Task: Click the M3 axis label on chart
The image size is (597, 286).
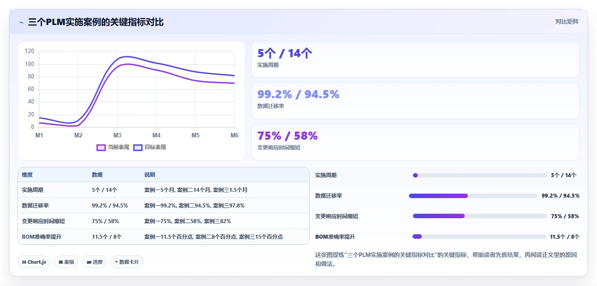Action: click(117, 135)
